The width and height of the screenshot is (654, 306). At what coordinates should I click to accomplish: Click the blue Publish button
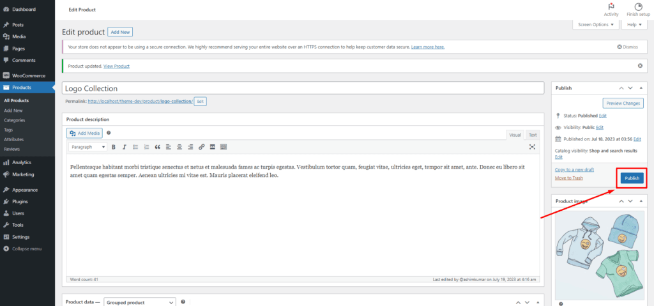tap(631, 178)
